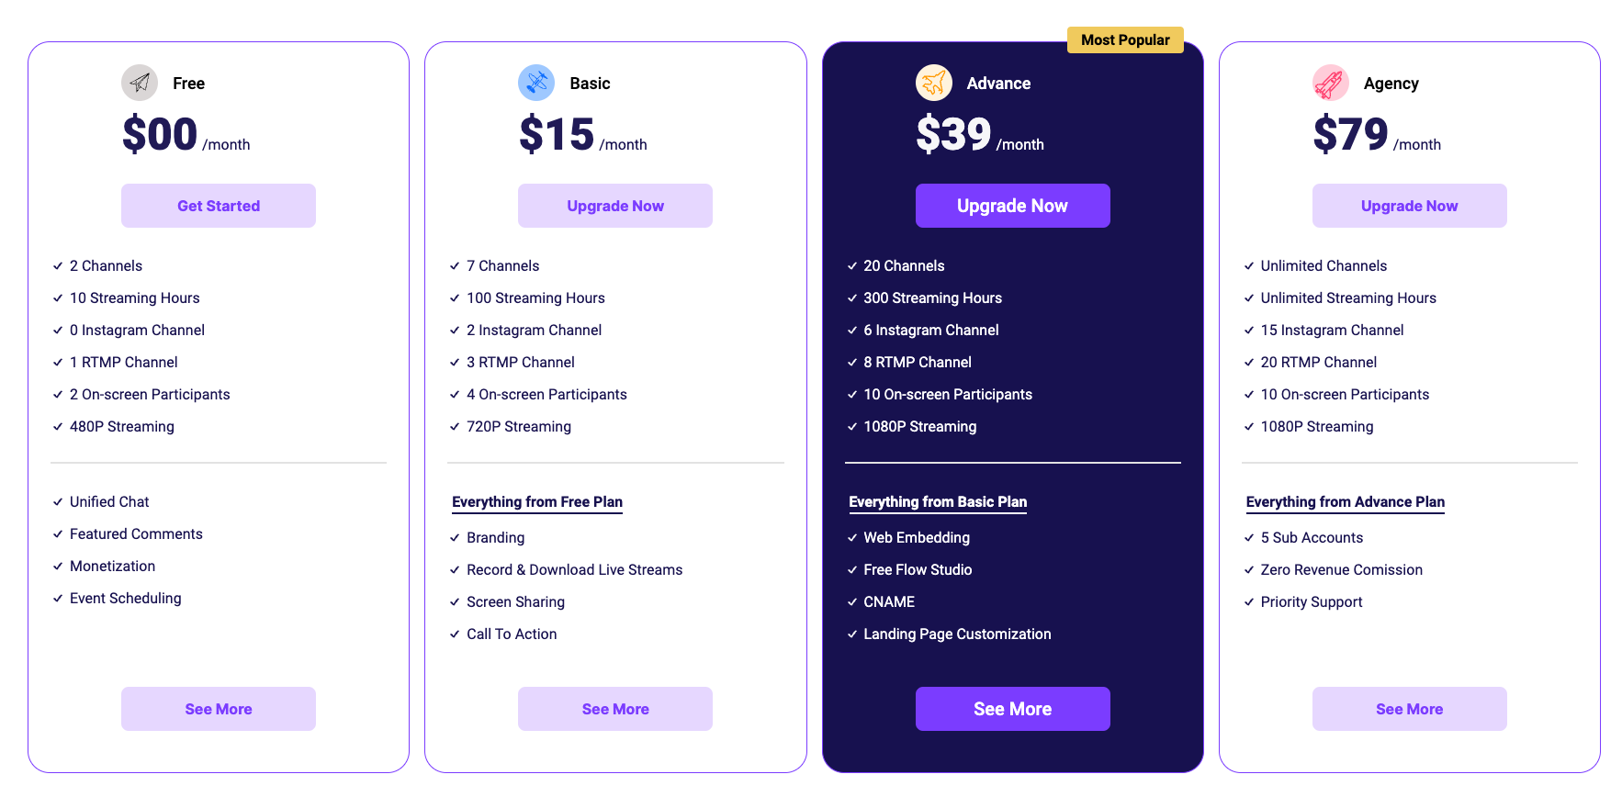The height and width of the screenshot is (797, 1622).
Task: Expand See More under the Agency plan
Action: (x=1409, y=709)
